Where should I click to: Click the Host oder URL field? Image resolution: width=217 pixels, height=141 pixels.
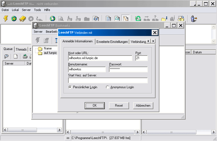(x=100, y=58)
